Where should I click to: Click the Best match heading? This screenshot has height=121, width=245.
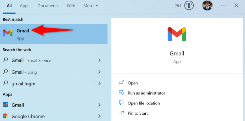tap(13, 19)
